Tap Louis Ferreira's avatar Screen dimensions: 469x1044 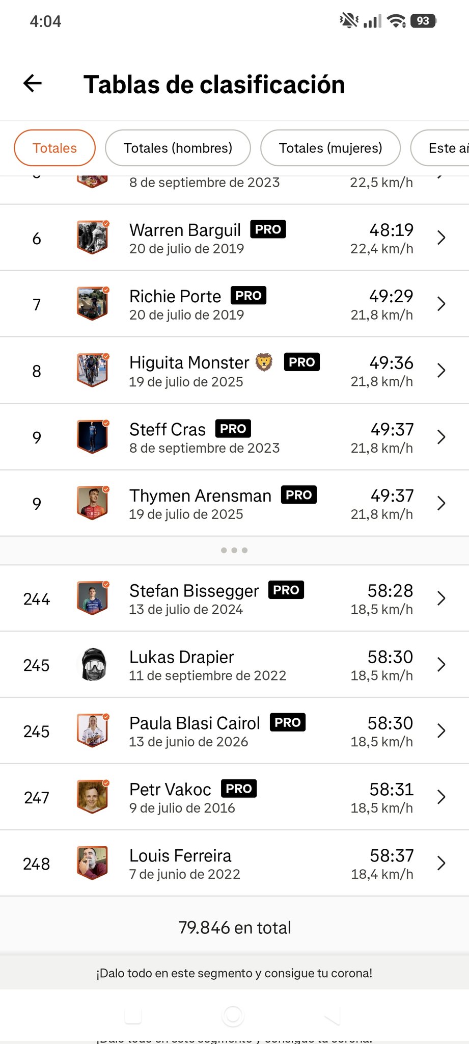click(92, 863)
